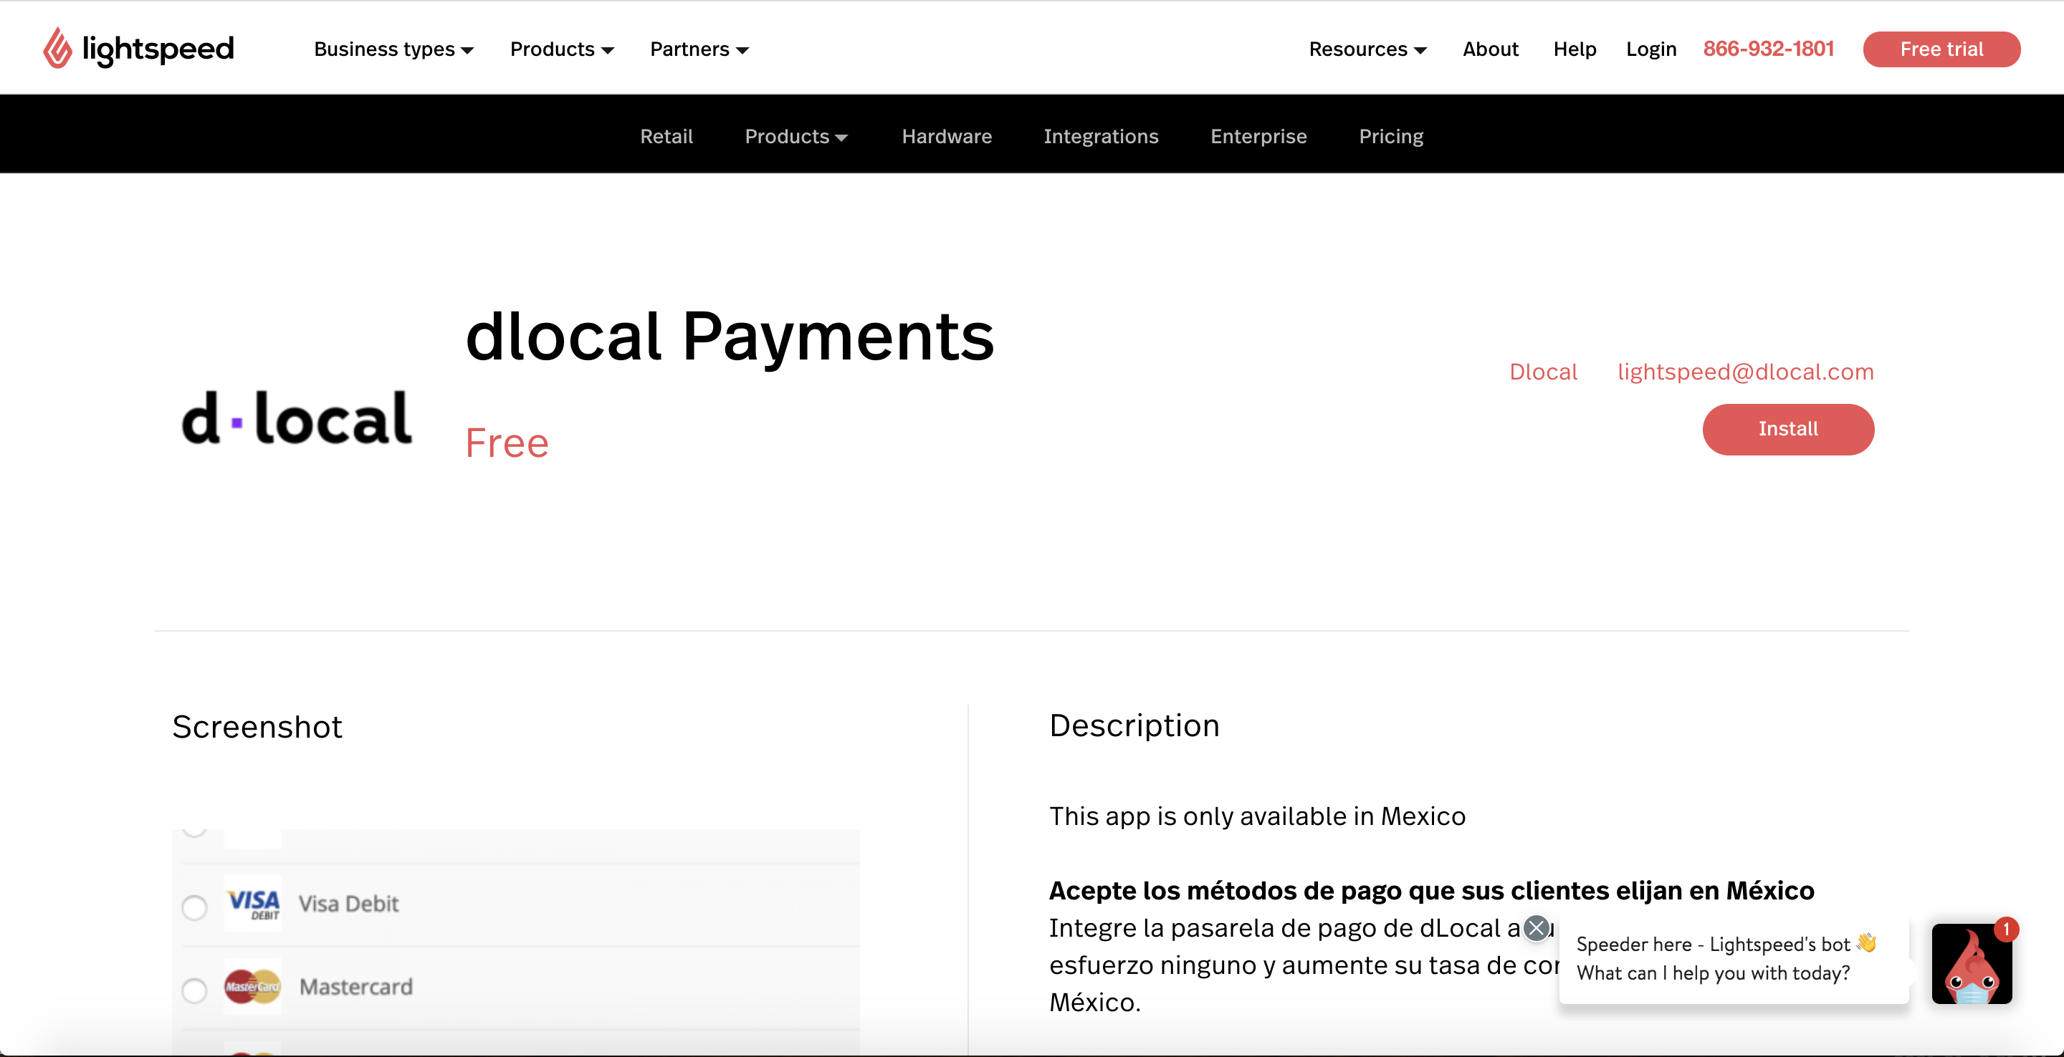Image resolution: width=2064 pixels, height=1057 pixels.
Task: Select the Mastercard radio button
Action: click(x=194, y=990)
